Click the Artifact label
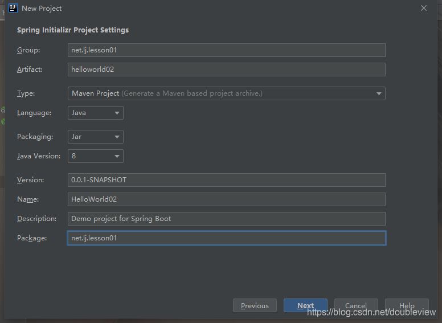 coord(30,69)
